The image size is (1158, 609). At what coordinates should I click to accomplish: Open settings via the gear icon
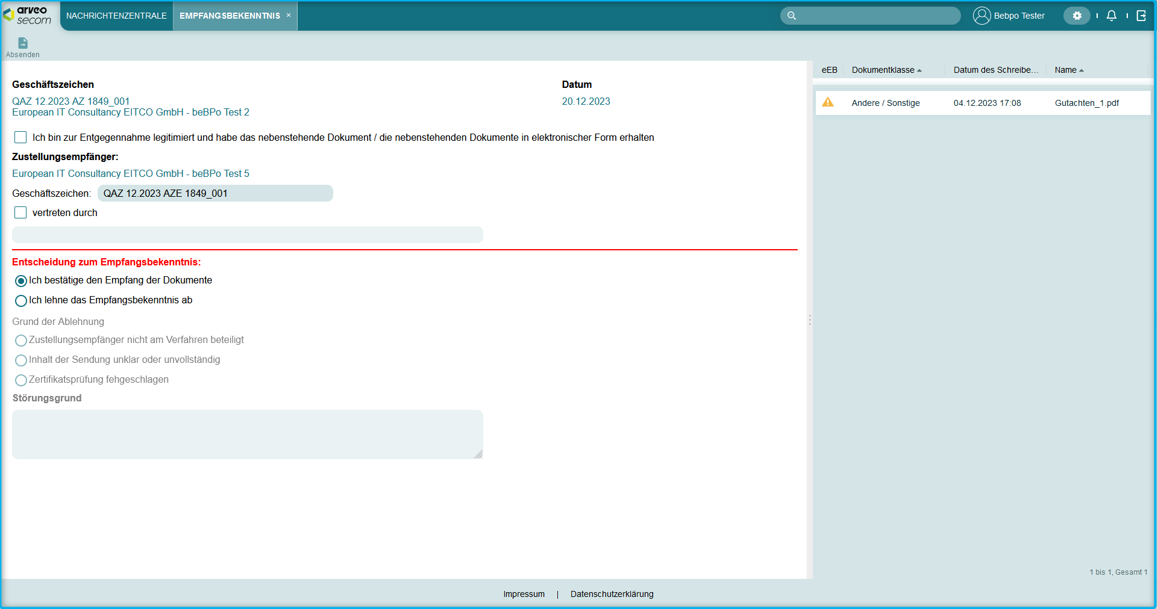[1077, 16]
